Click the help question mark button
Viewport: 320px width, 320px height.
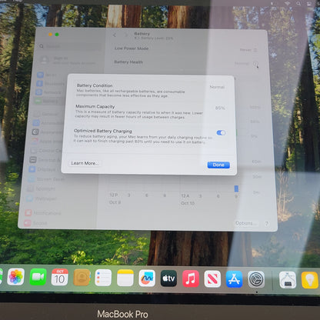(x=267, y=224)
